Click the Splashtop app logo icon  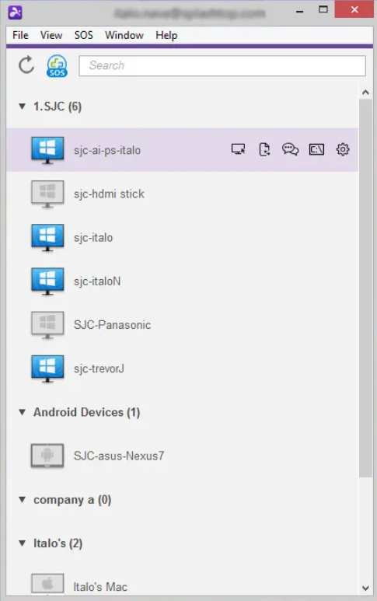(15, 12)
